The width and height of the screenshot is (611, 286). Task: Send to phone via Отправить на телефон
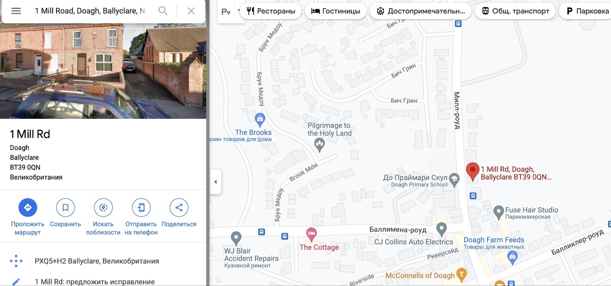tap(141, 207)
